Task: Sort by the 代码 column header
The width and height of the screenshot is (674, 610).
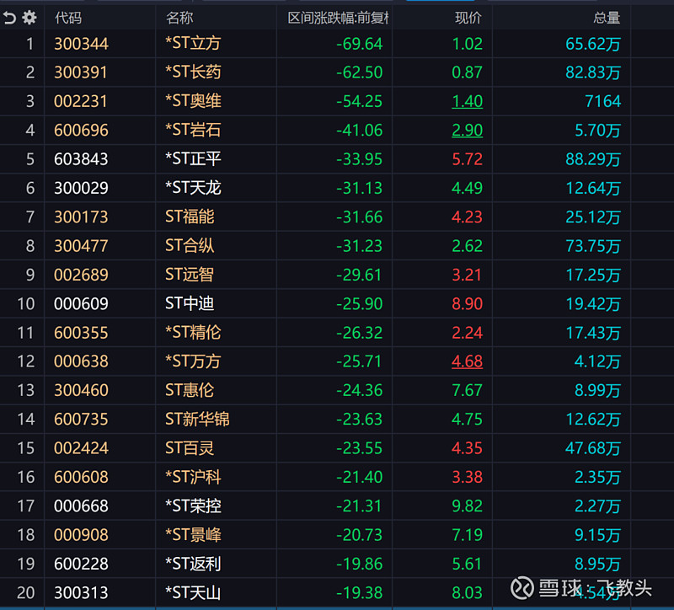Action: point(68,17)
